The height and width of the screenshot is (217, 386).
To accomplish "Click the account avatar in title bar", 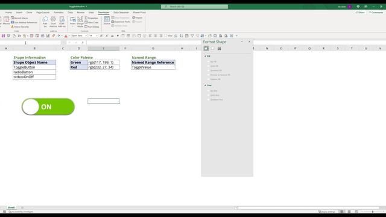I will (x=350, y=7).
